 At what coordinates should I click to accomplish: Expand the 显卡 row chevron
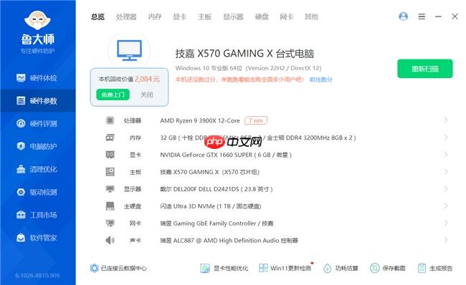445,155
